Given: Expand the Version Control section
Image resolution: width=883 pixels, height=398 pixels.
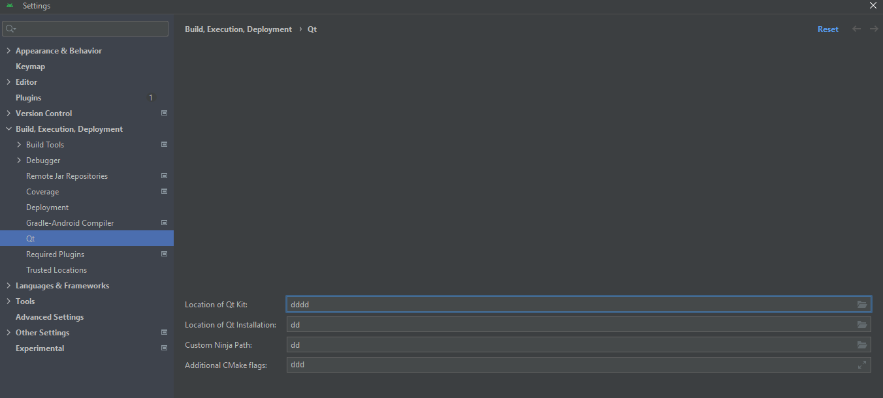Looking at the screenshot, I should (x=8, y=114).
